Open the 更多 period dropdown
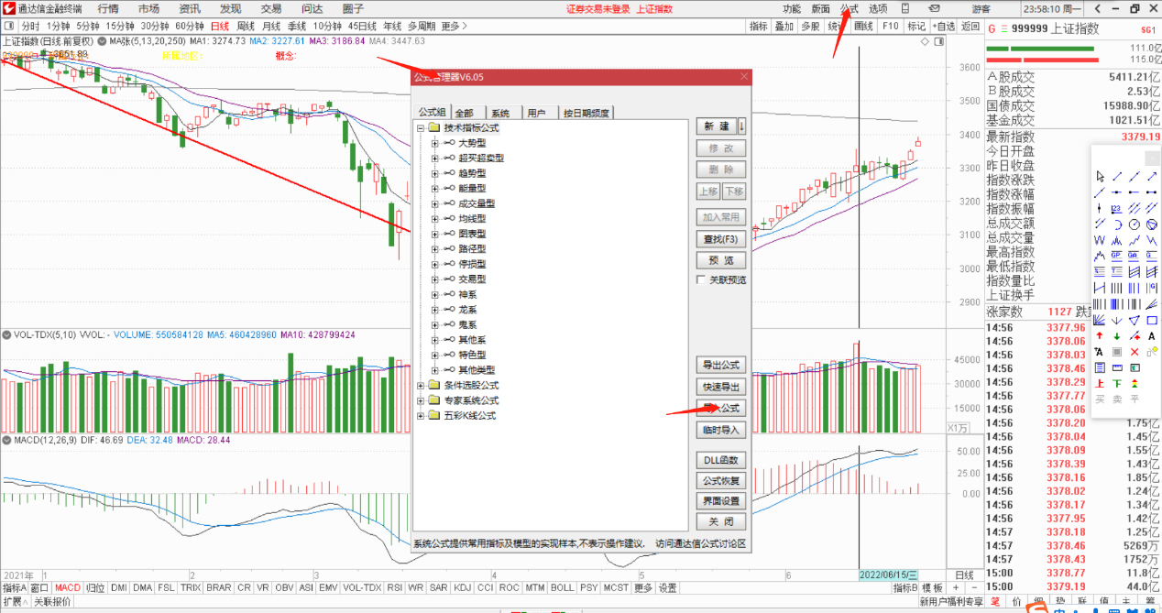1162x613 pixels. [454, 26]
